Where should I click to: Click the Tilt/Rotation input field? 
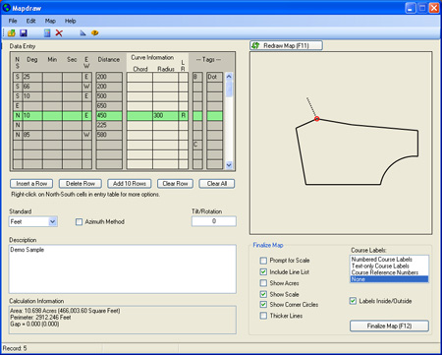[214, 221]
